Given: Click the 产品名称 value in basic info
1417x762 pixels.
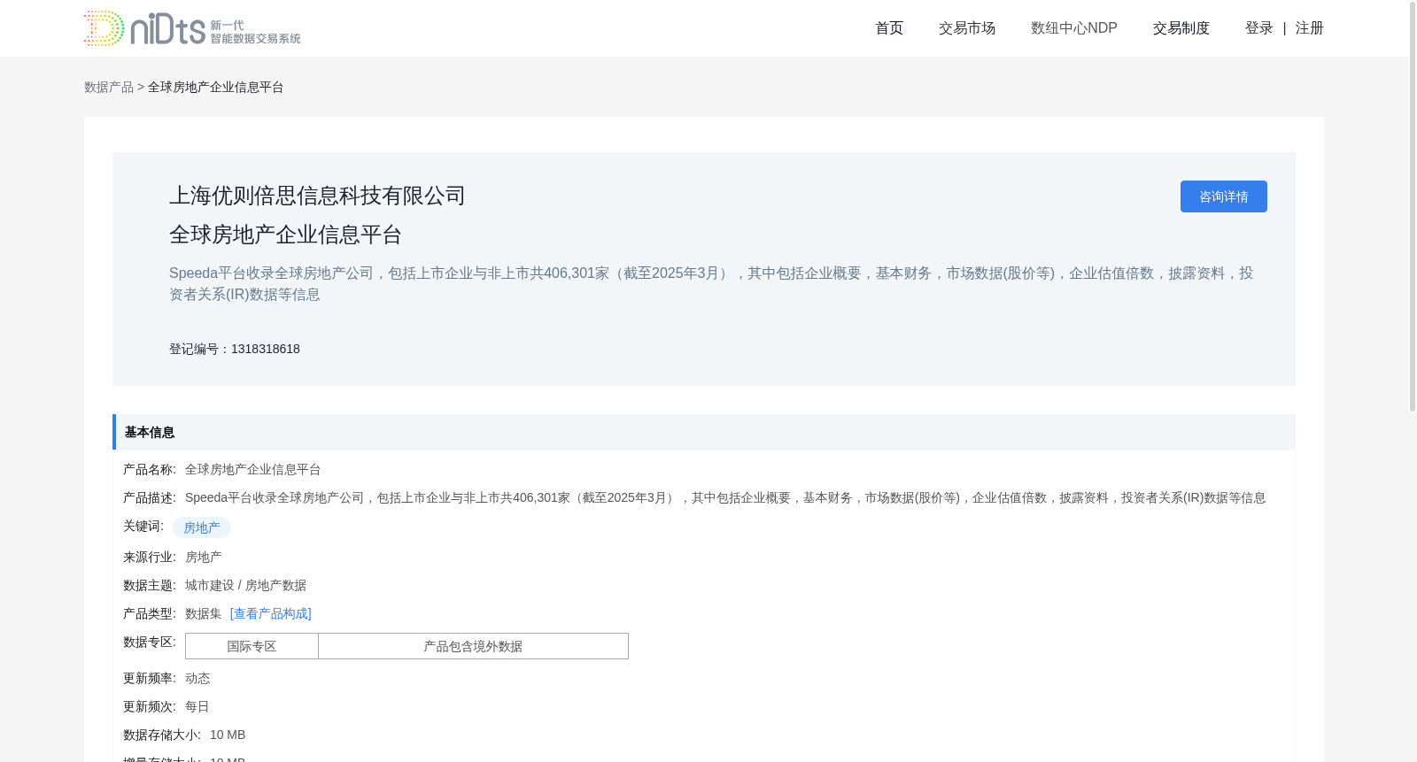Looking at the screenshot, I should (x=253, y=469).
